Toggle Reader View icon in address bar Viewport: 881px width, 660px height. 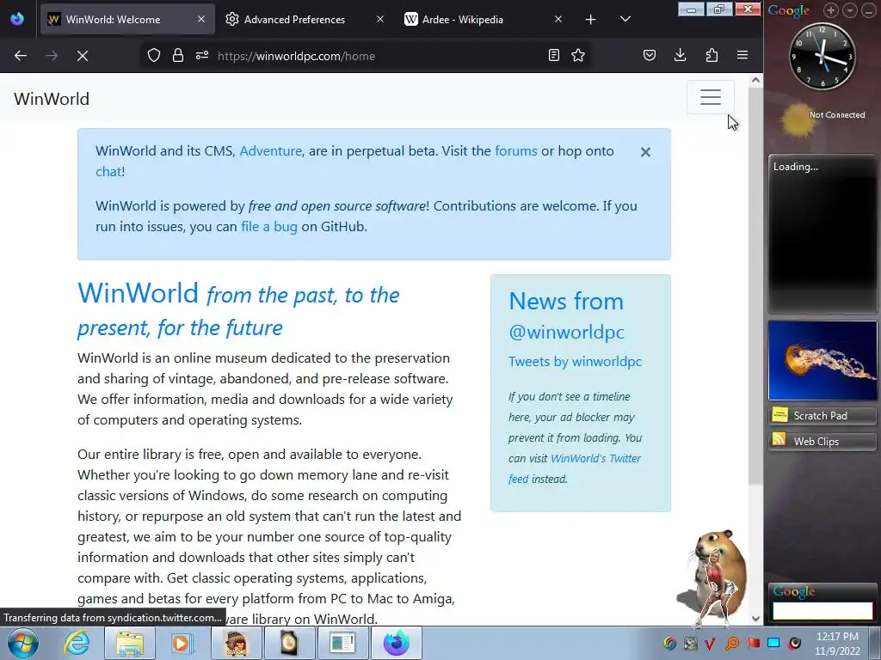[x=554, y=55]
